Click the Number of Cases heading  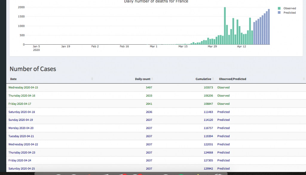tap(33, 69)
